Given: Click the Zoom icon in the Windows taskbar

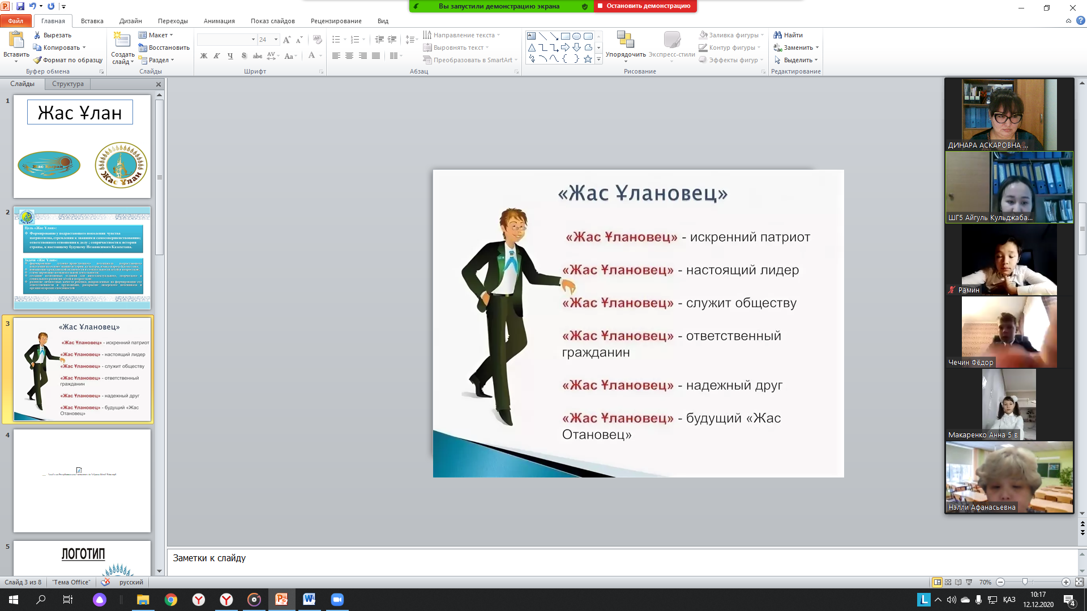Looking at the screenshot, I should click(x=337, y=600).
